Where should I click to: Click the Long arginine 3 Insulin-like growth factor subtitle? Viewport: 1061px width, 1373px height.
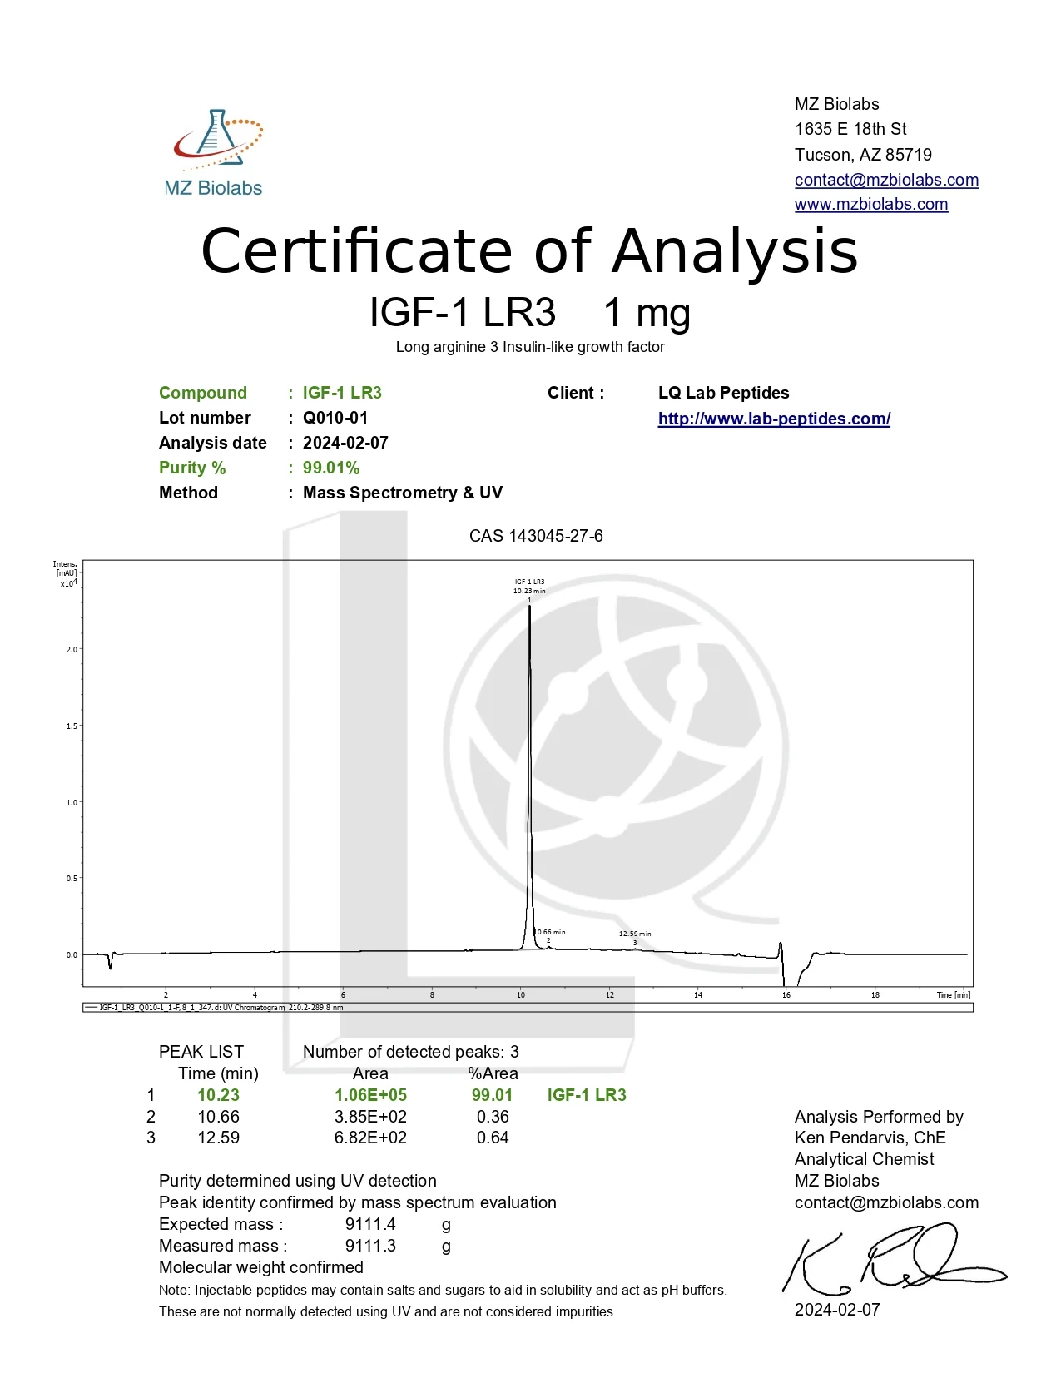click(530, 347)
